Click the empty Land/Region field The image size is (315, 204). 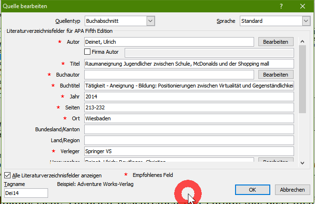pos(189,140)
